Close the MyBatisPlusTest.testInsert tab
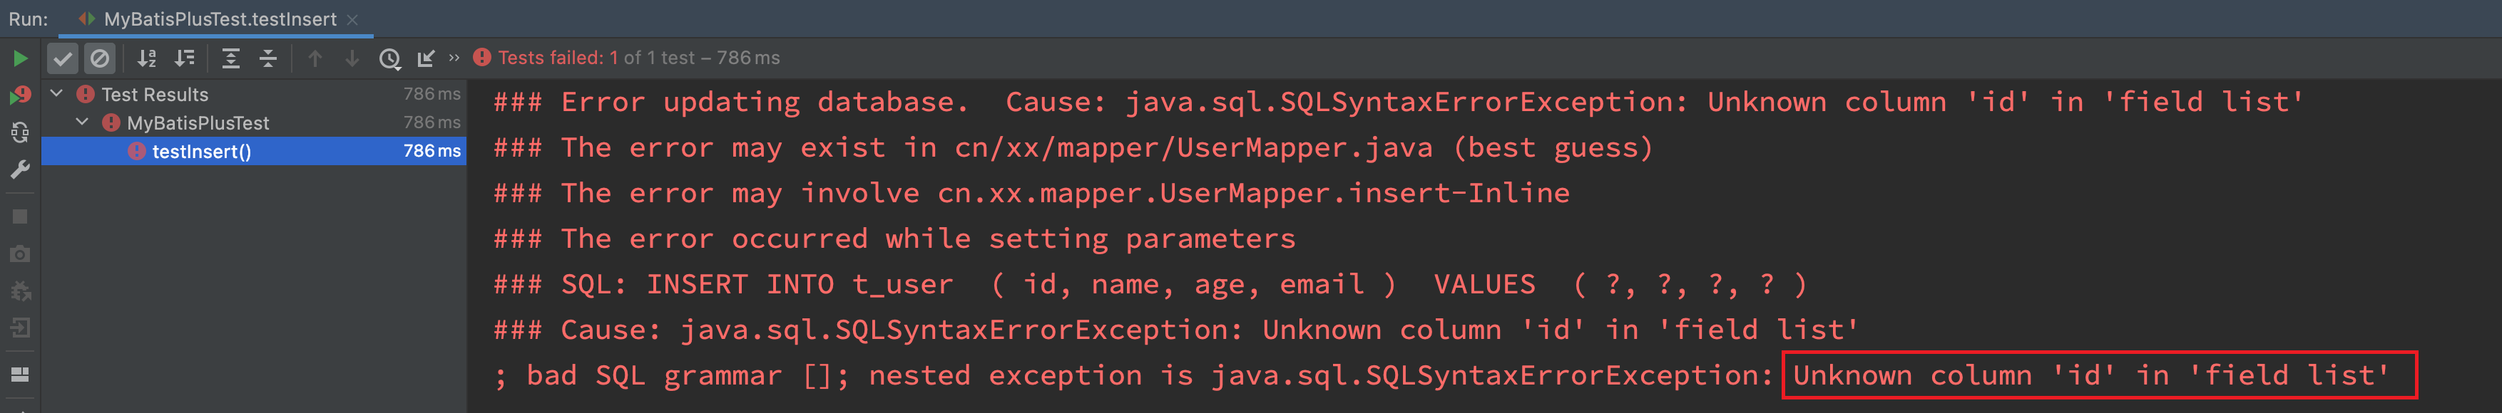The image size is (2502, 413). tap(352, 19)
